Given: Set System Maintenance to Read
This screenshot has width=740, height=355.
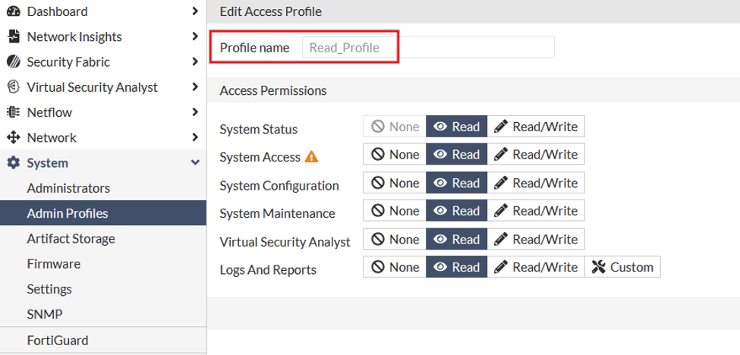Looking at the screenshot, I should pos(456,211).
